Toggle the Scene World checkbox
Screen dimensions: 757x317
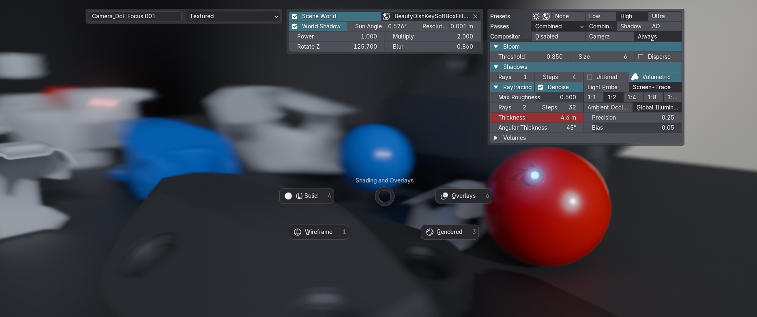tap(295, 16)
